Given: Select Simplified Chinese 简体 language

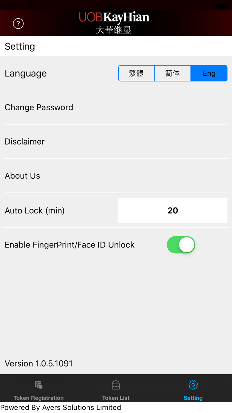Looking at the screenshot, I should pos(172,73).
